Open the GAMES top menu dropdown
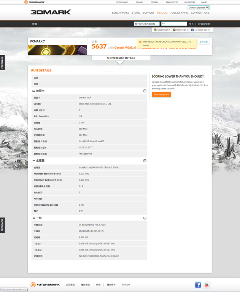 click(x=205, y=2)
